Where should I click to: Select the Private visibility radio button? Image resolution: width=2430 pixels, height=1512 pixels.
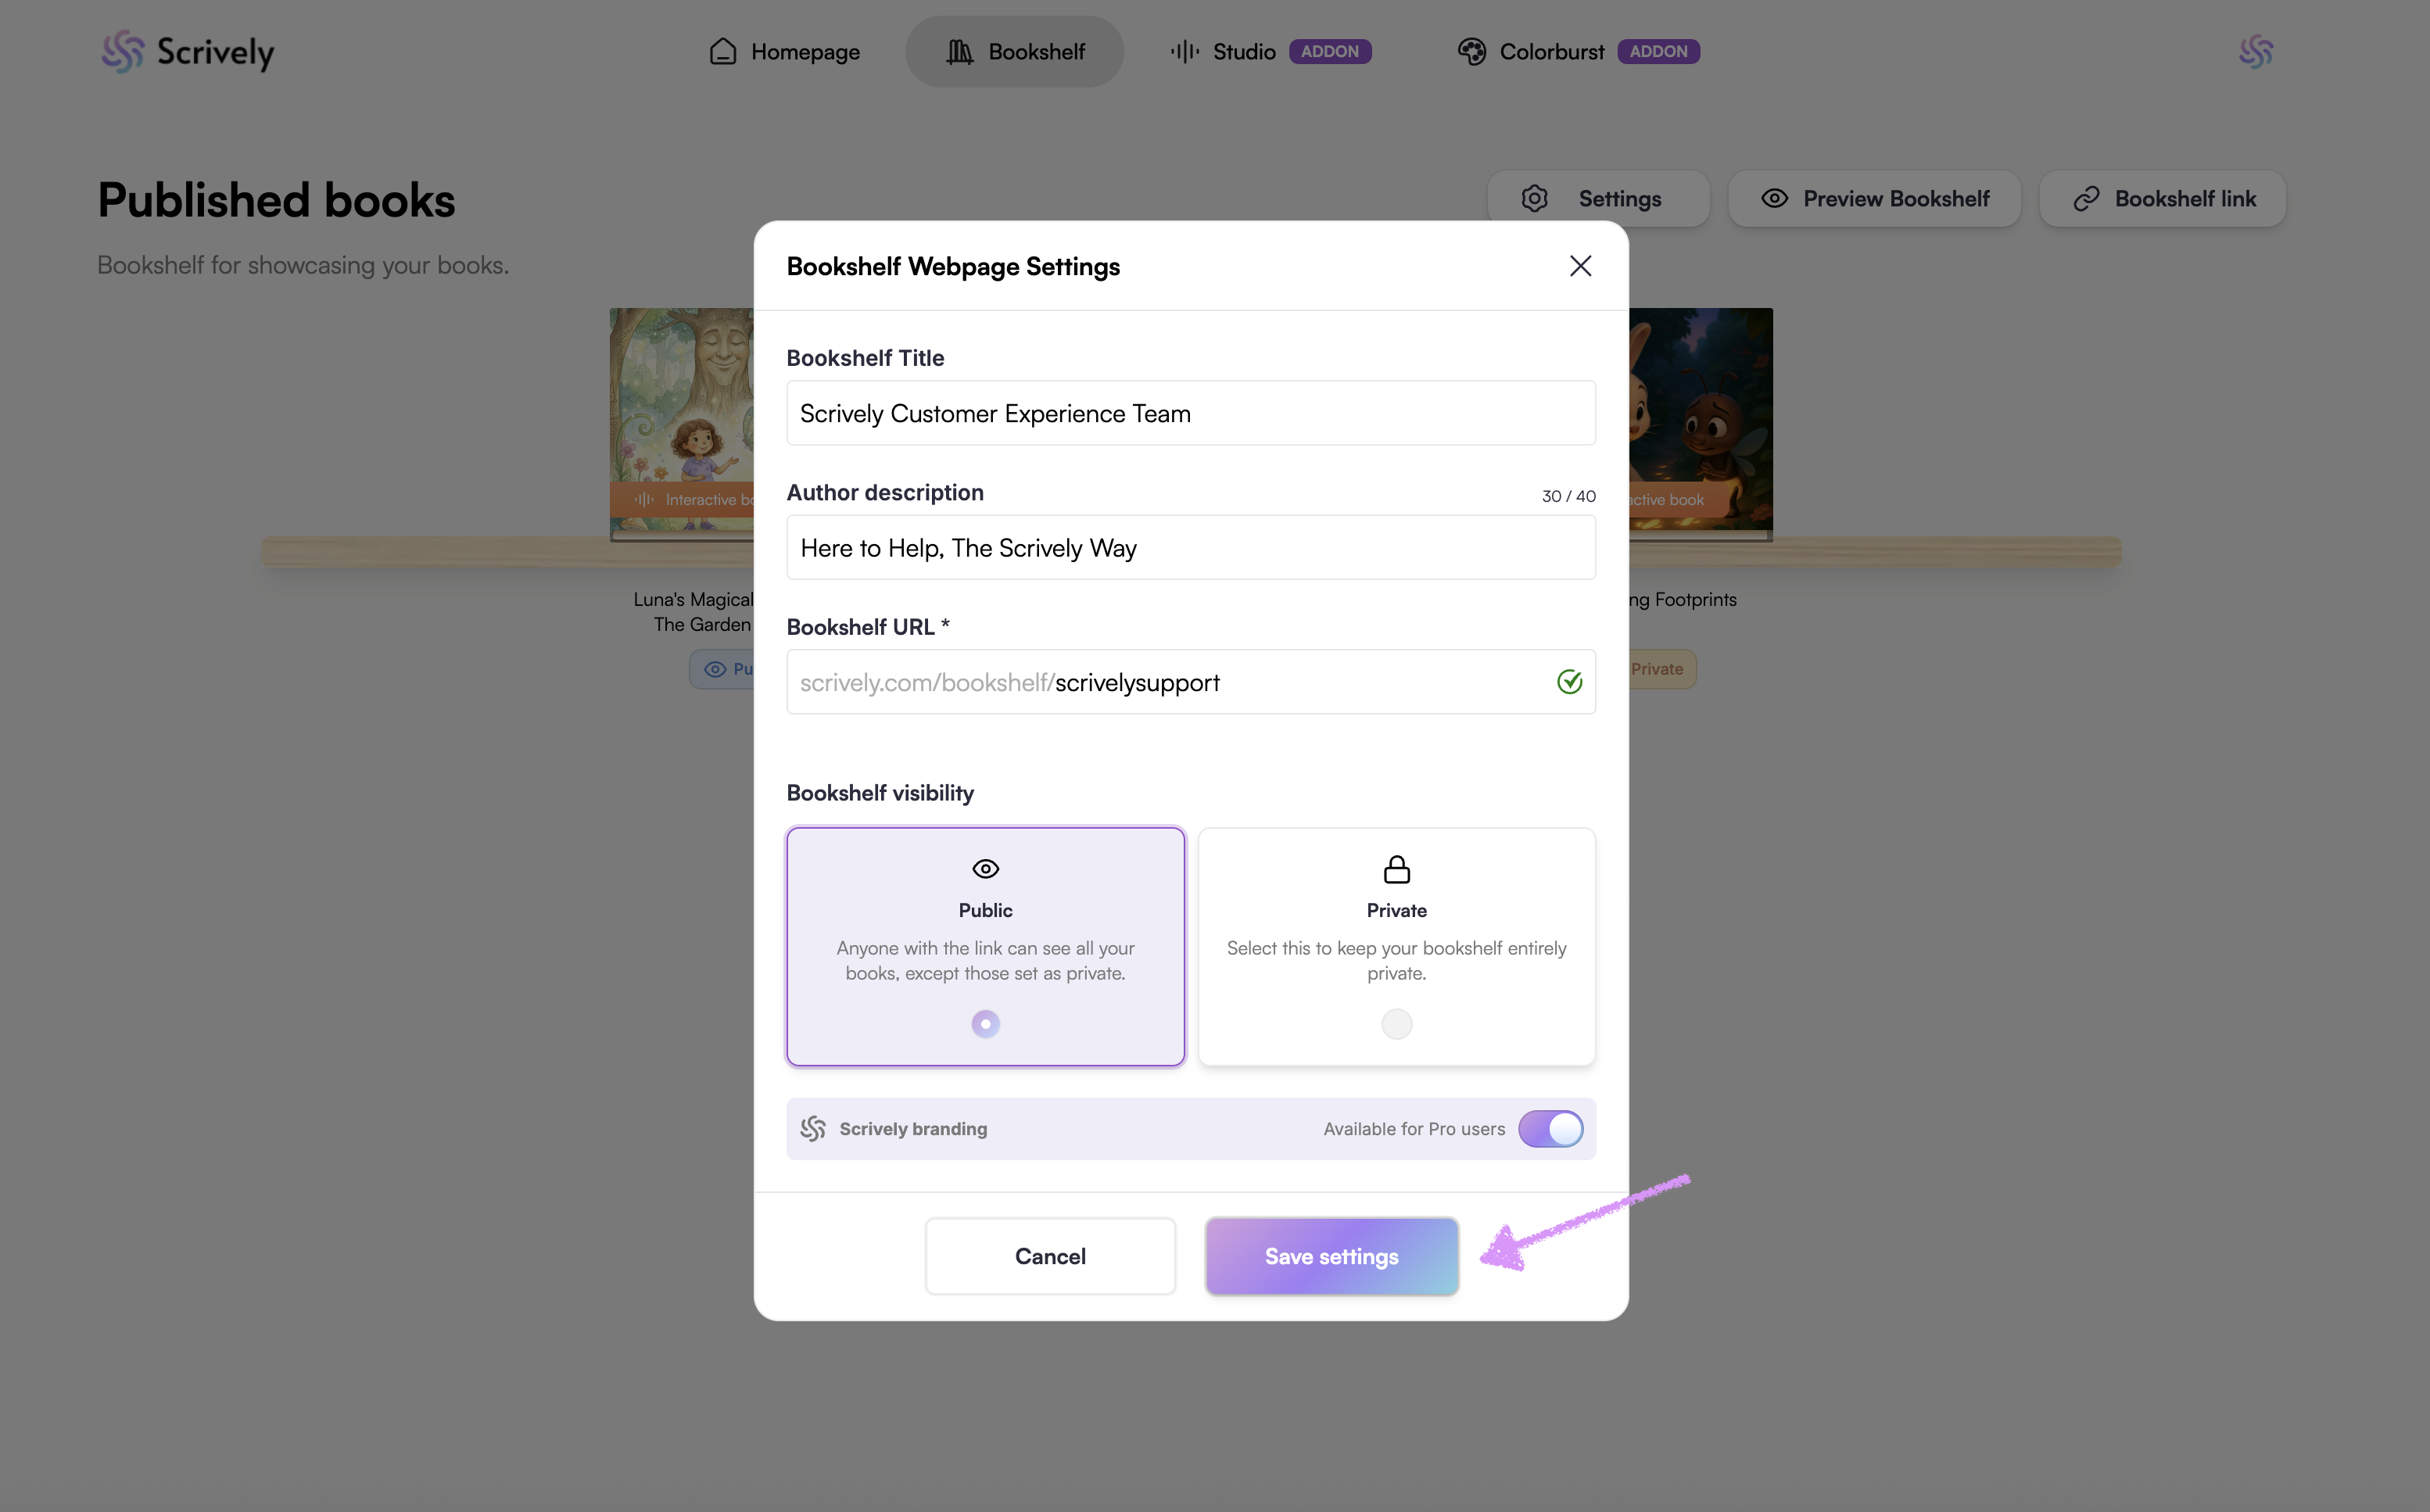[1396, 1024]
